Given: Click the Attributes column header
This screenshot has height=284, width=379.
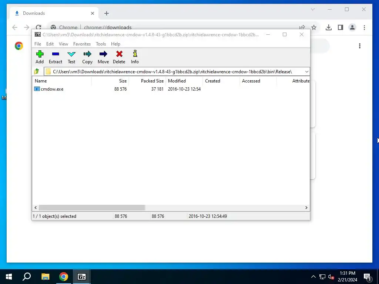Looking at the screenshot, I should click(x=293, y=81).
